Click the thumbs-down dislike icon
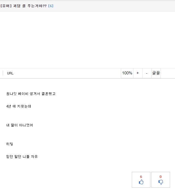Image resolution: width=175 pixels, height=191 pixels. (161, 182)
